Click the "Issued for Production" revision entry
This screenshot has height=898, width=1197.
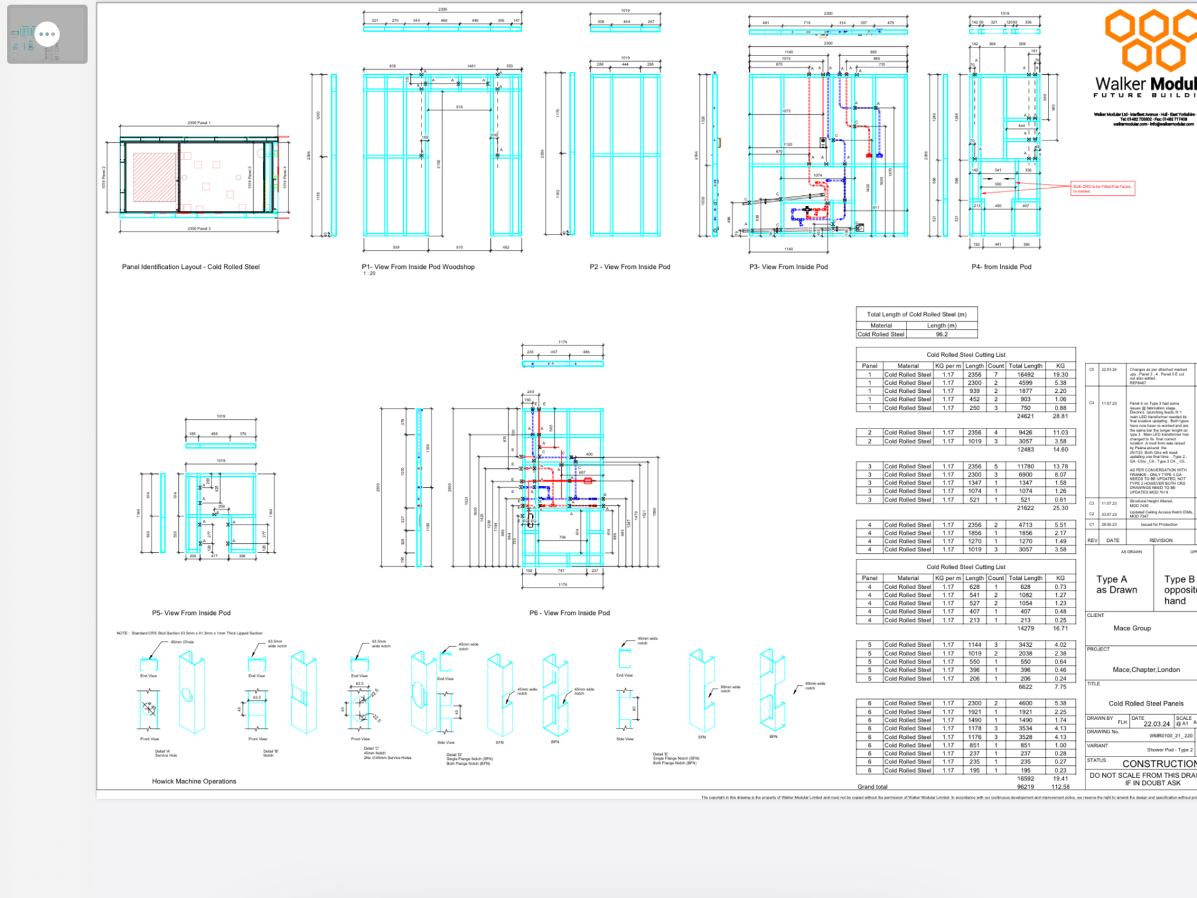pos(1160,524)
